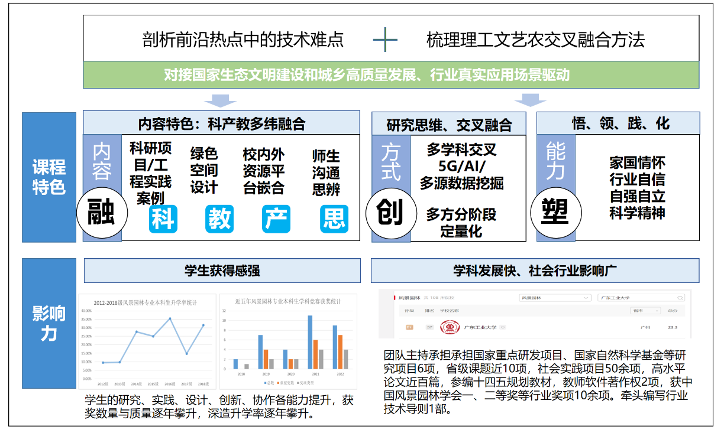
Task: Click the blue plus sign at top
Action: click(385, 40)
